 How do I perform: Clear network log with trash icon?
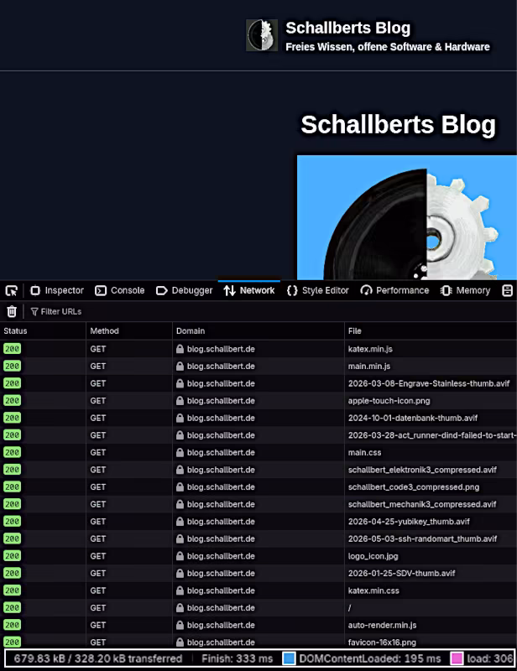point(12,311)
